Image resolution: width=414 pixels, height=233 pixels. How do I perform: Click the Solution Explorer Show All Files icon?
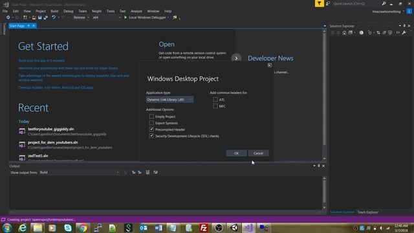pos(390,32)
